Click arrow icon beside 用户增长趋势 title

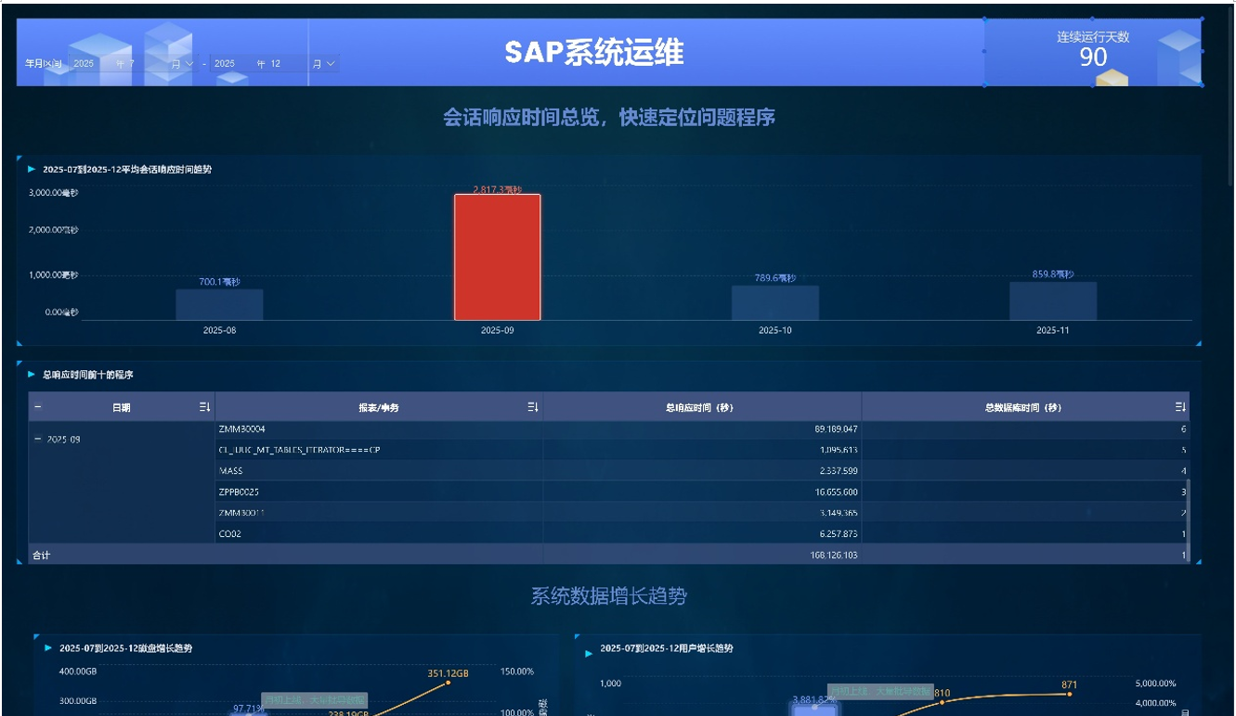(x=590, y=652)
